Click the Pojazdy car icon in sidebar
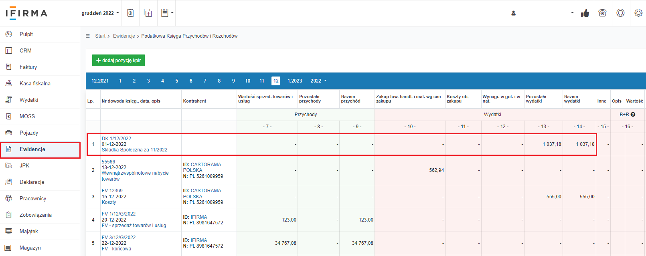 pos(8,133)
